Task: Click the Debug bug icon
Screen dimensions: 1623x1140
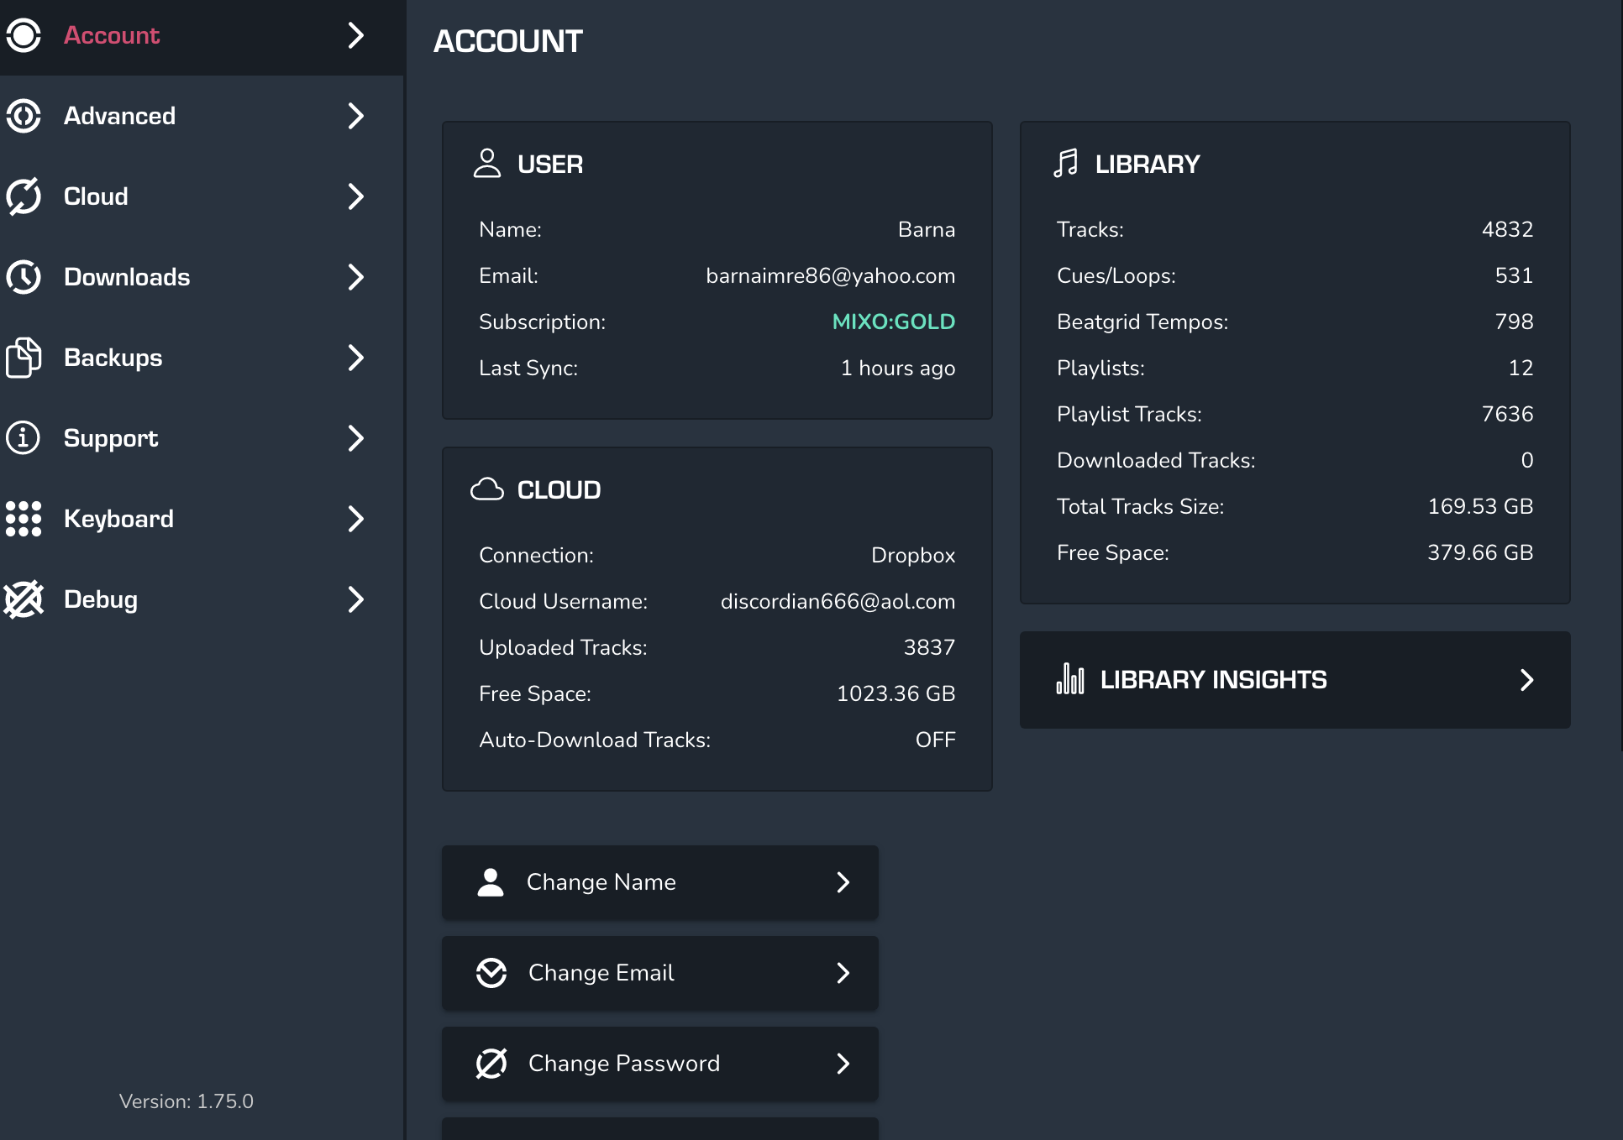Action: [x=24, y=599]
